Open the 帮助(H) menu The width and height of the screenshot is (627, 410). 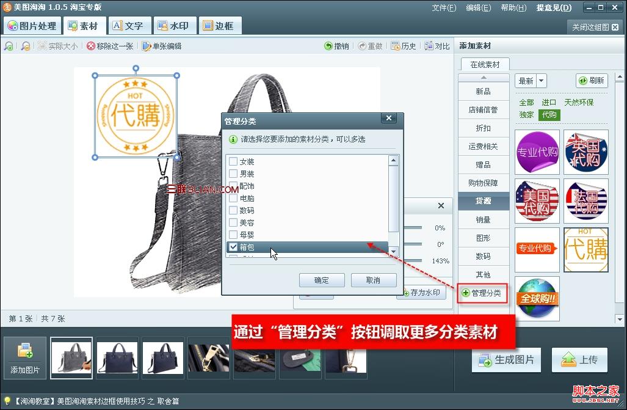pos(513,8)
